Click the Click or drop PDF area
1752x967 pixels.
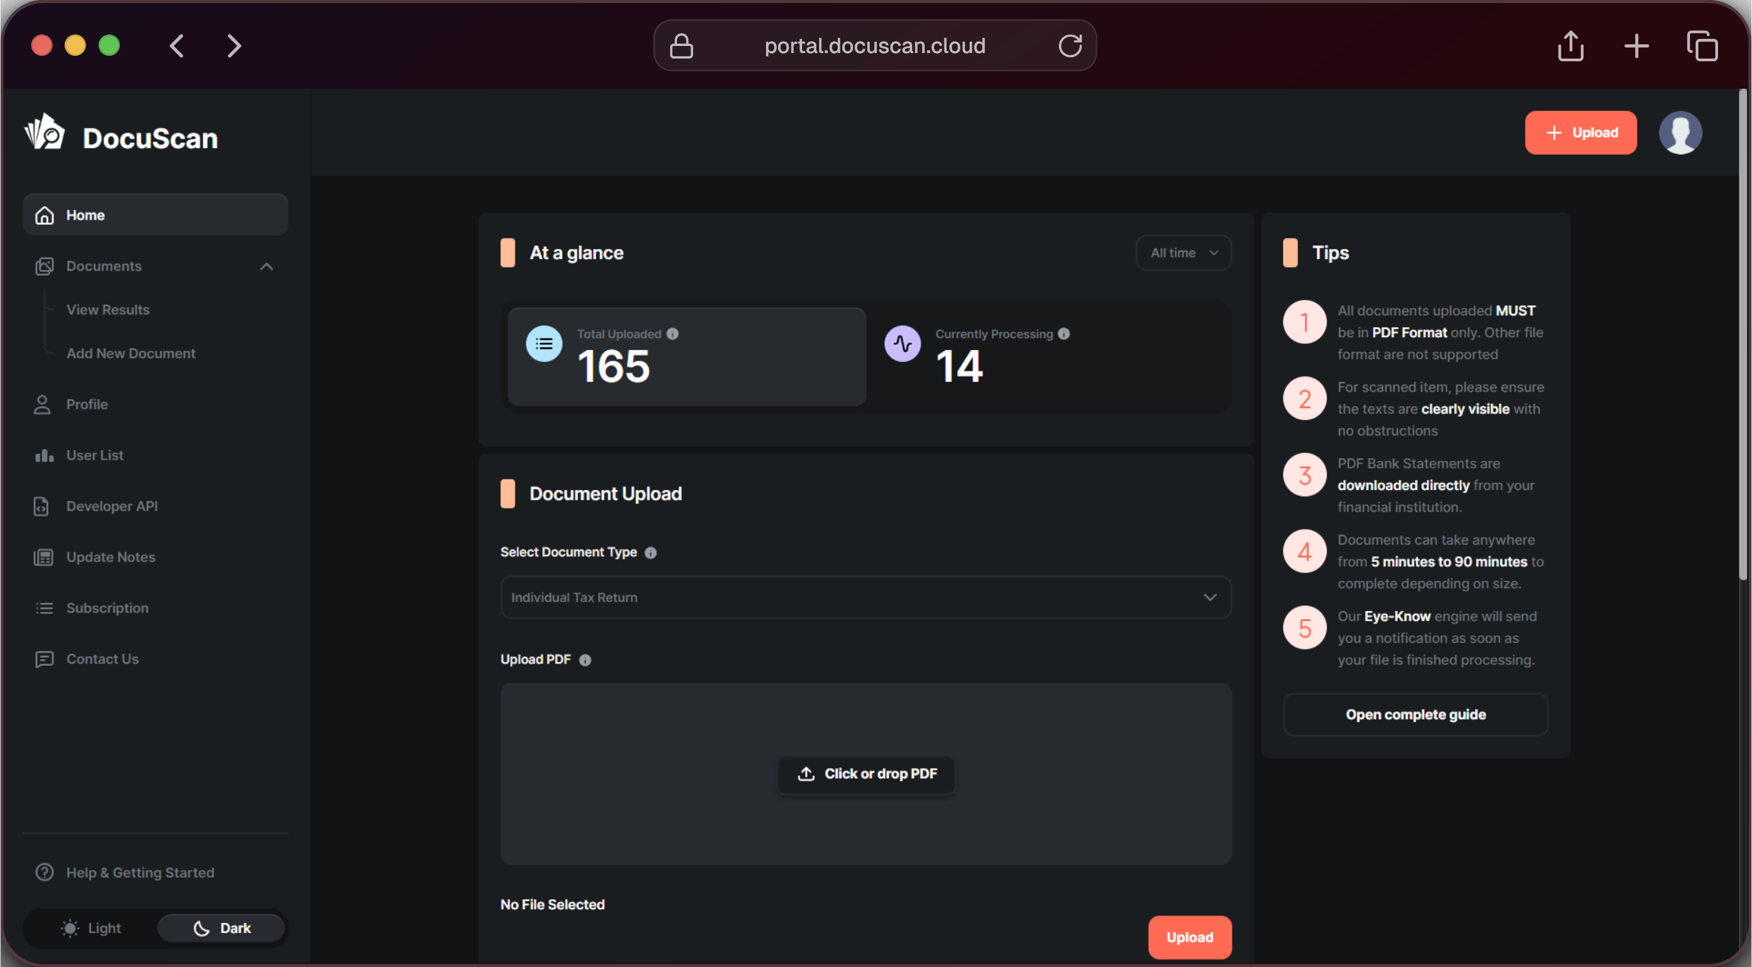click(x=866, y=774)
